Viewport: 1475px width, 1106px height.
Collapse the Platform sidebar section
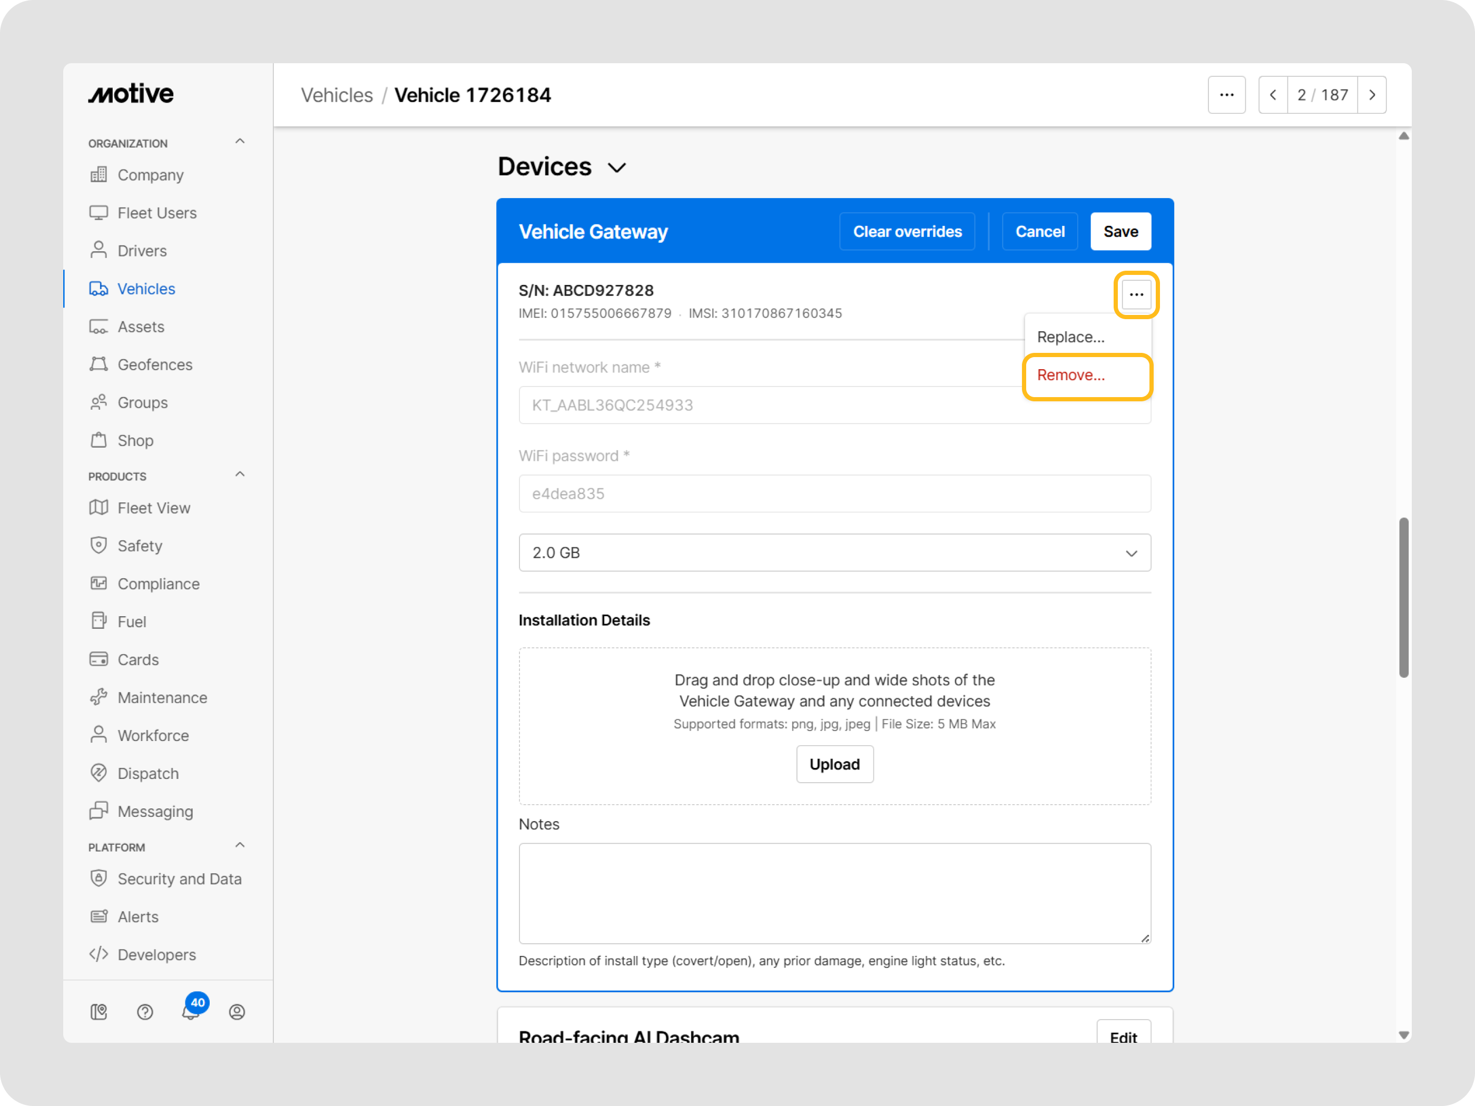point(240,845)
